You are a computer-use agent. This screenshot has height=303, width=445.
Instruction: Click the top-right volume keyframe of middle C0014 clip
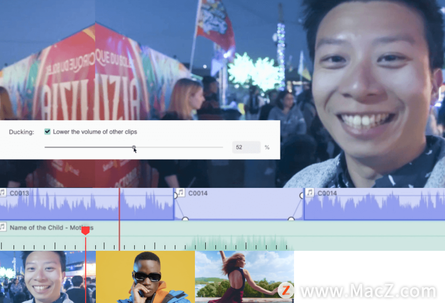(x=301, y=195)
